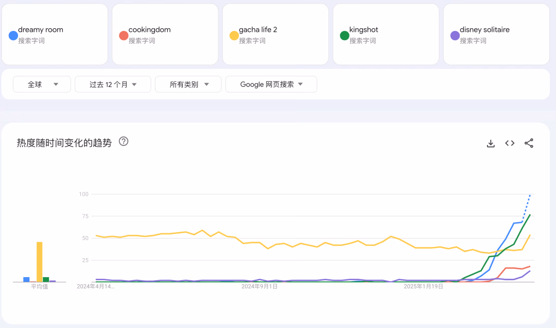Click the dotted blue forecast line end

(530, 195)
